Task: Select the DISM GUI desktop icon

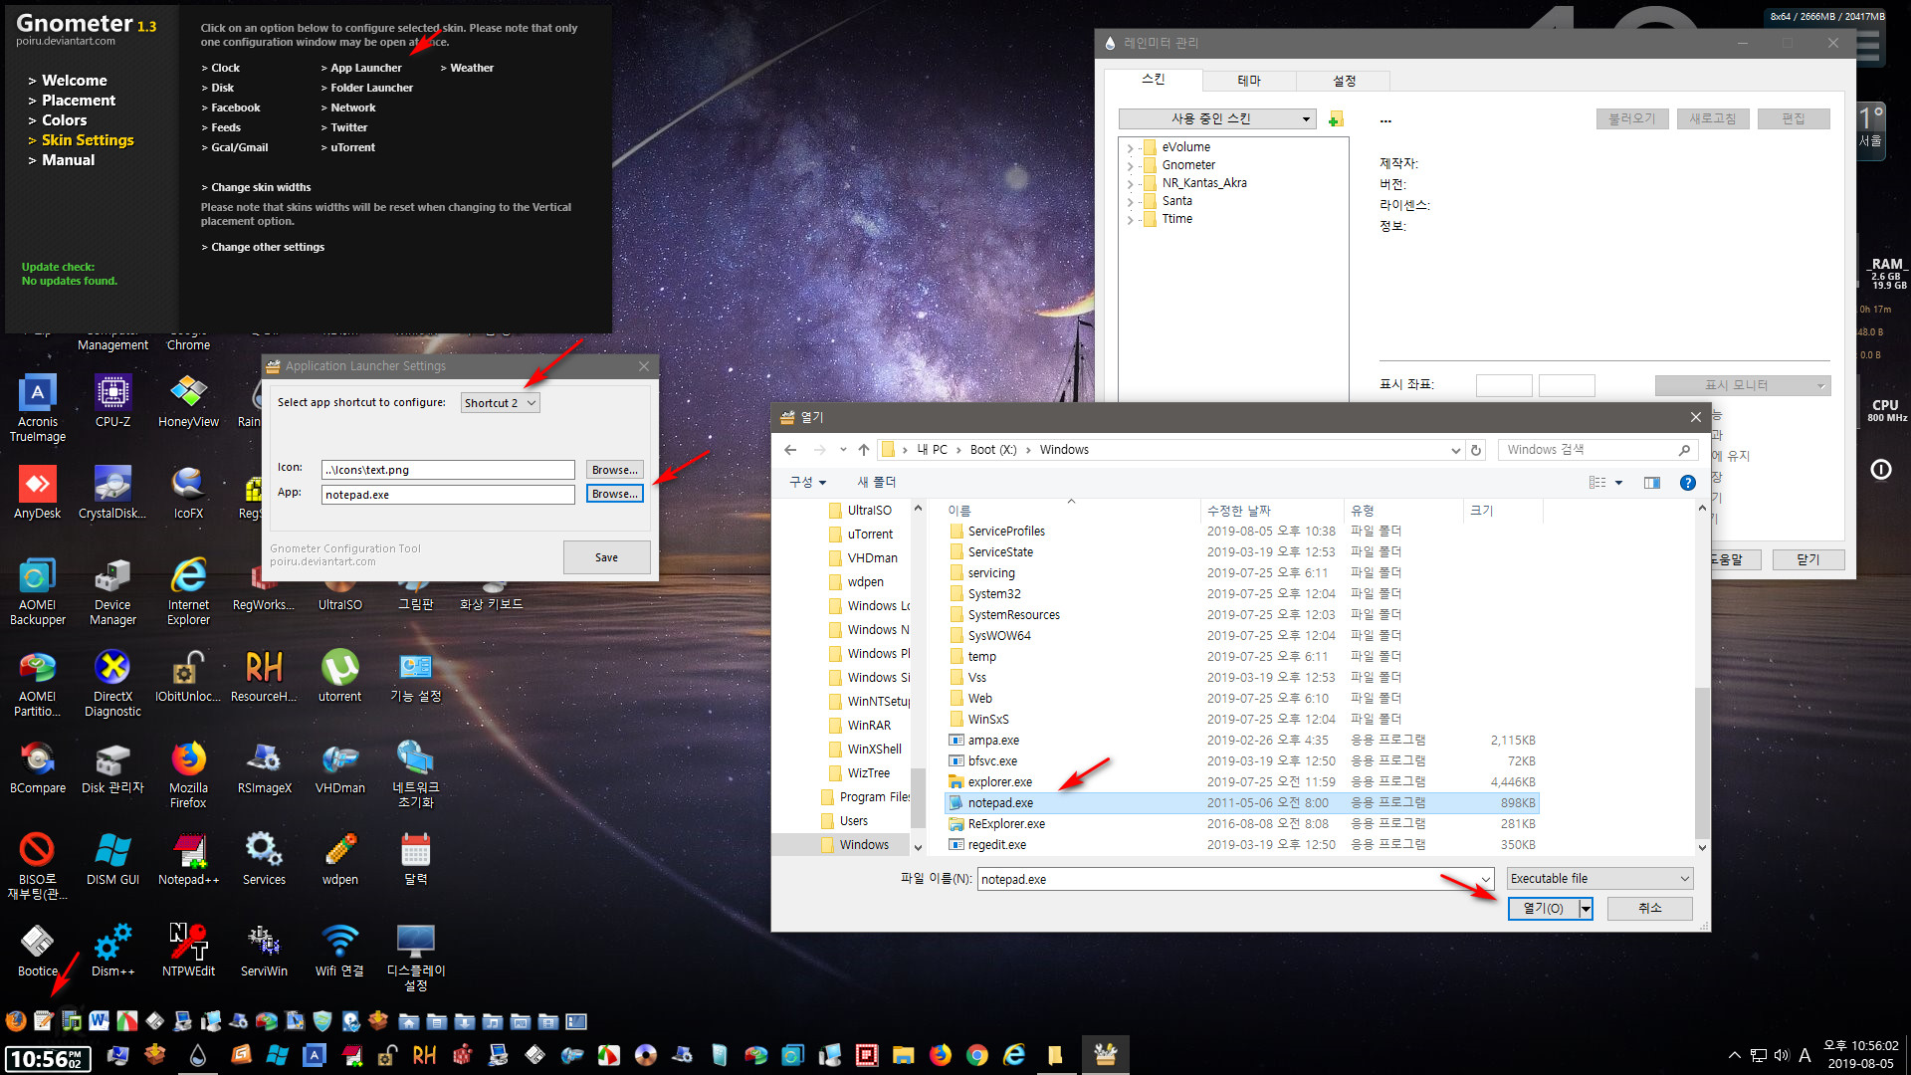Action: coord(112,859)
